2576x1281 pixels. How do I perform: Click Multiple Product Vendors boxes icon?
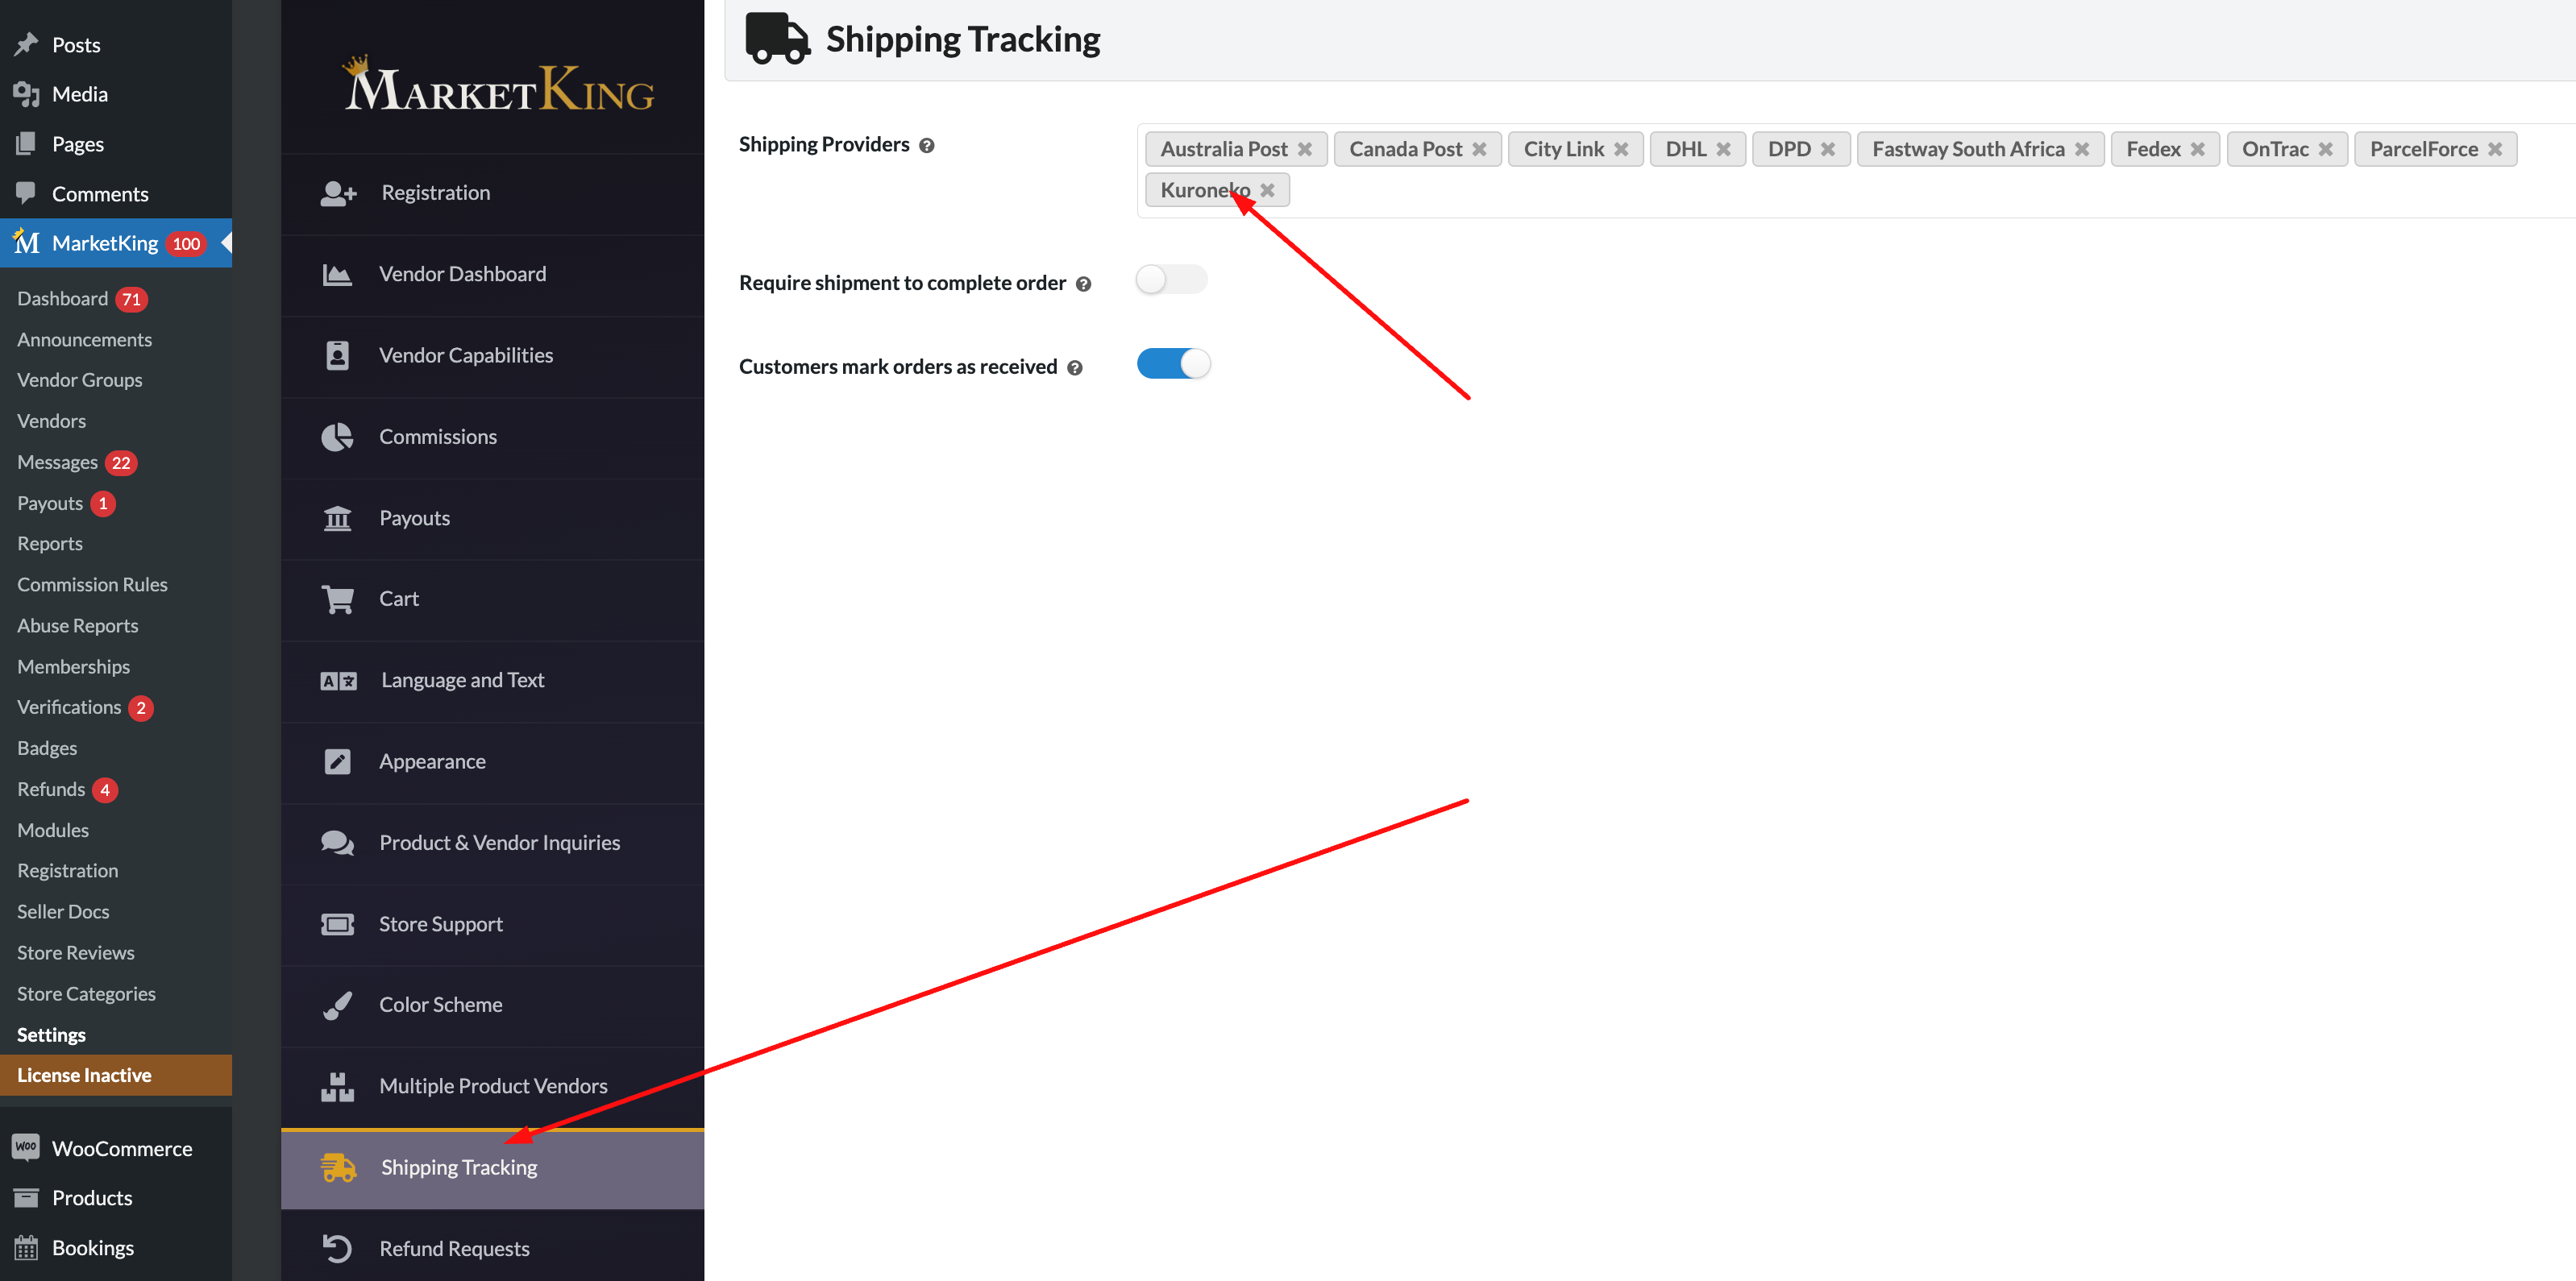point(338,1087)
